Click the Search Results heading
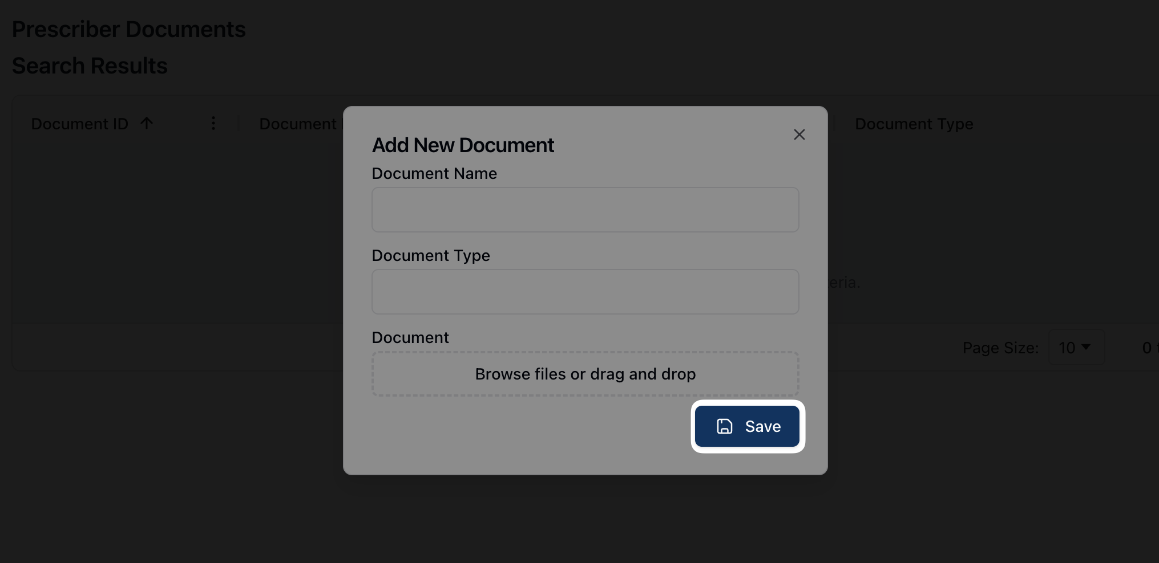 [x=90, y=66]
